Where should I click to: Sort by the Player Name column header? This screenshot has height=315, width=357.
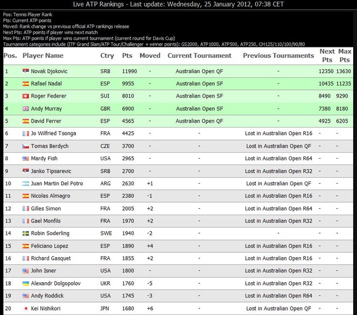(43, 56)
